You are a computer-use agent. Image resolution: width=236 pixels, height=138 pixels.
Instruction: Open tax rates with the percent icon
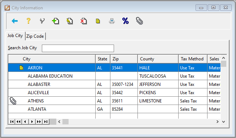tap(125, 21)
